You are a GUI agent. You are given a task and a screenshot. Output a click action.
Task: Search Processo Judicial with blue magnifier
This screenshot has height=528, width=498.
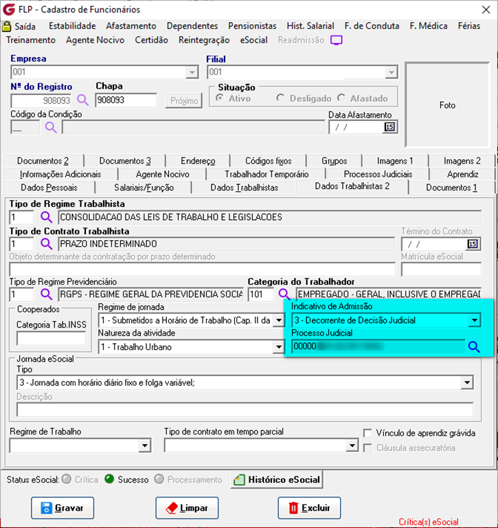point(474,346)
